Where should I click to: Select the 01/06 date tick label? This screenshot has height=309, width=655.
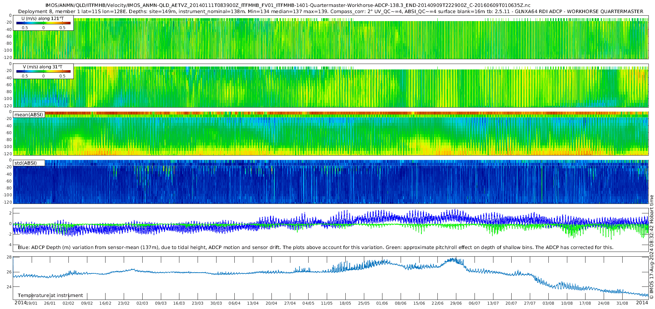coord(382,304)
